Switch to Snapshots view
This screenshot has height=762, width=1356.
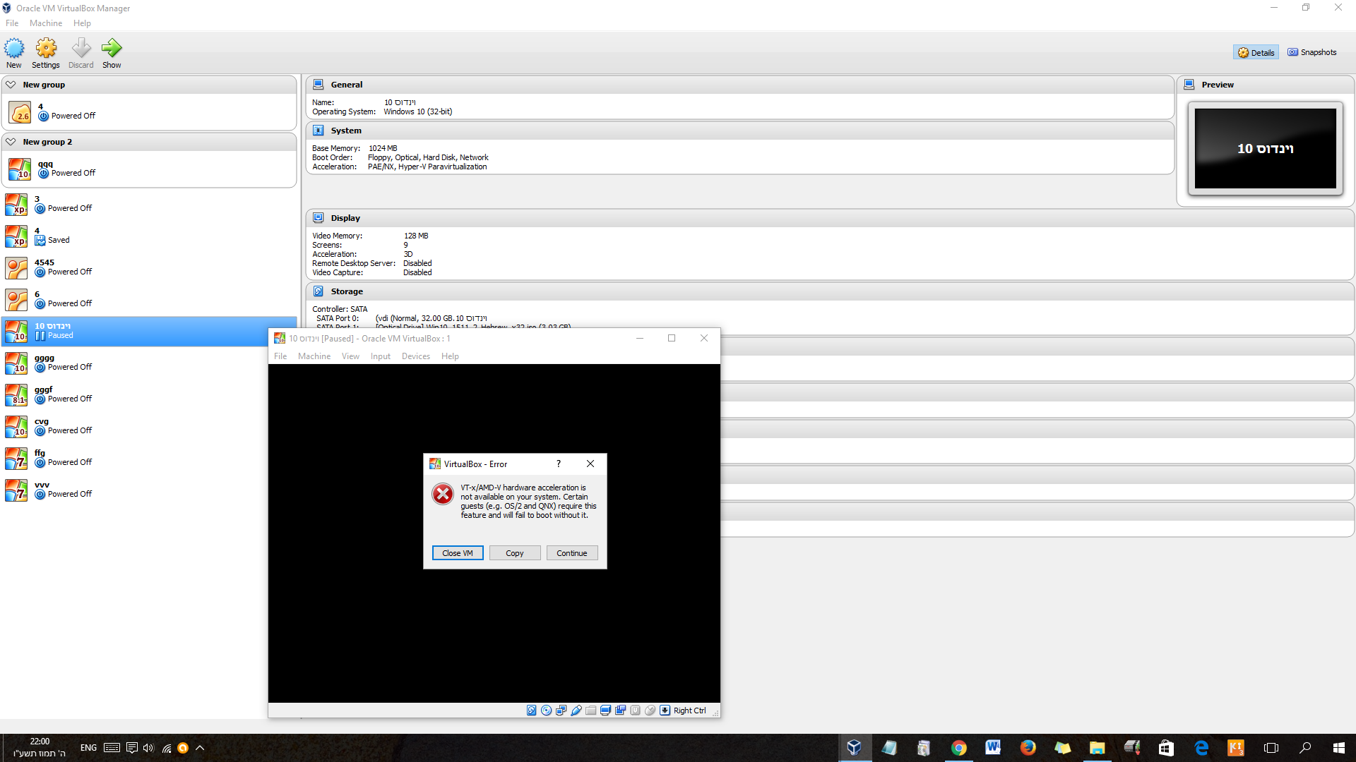[x=1312, y=52]
